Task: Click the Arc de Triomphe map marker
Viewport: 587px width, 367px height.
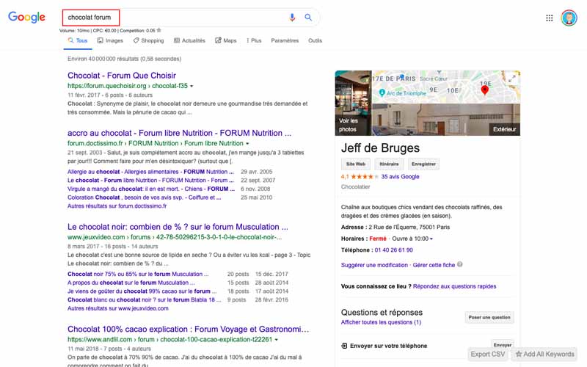Action: pos(382,92)
